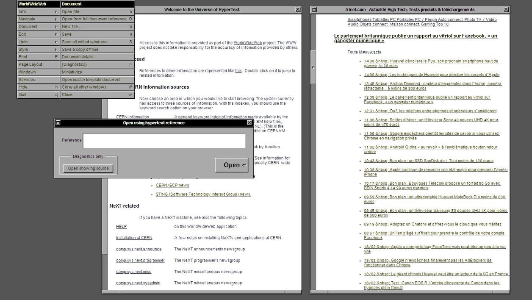
Task: Expand the Style submenu
Action: tap(38, 50)
